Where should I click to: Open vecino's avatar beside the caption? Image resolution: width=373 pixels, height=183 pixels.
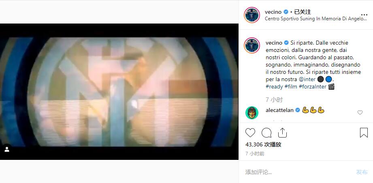[252, 45]
